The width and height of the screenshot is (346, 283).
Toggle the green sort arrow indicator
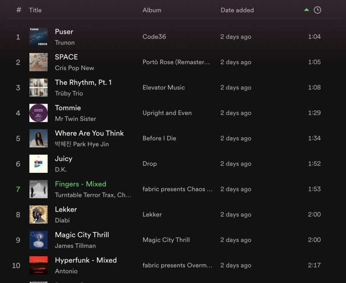click(x=307, y=10)
